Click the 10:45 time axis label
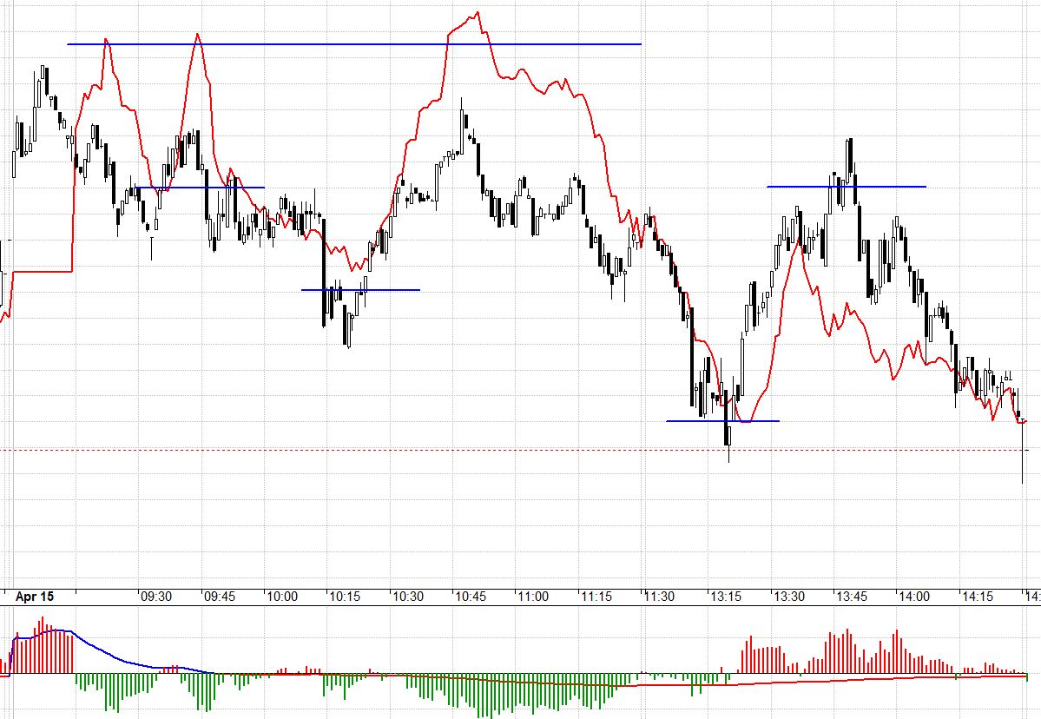 coord(470,597)
